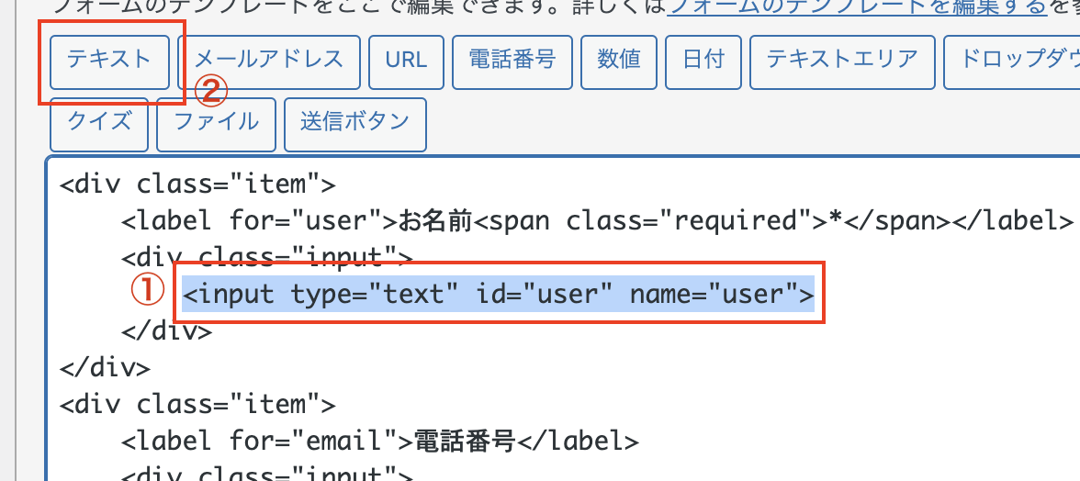Insert a メールアドレス field tag
Screen dimensions: 1080x481
click(x=268, y=61)
